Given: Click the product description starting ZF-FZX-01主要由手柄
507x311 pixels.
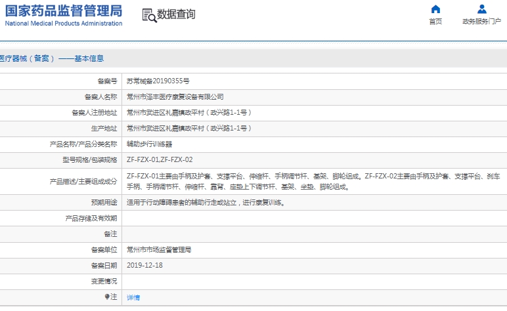Looking at the screenshot, I should 313,182.
